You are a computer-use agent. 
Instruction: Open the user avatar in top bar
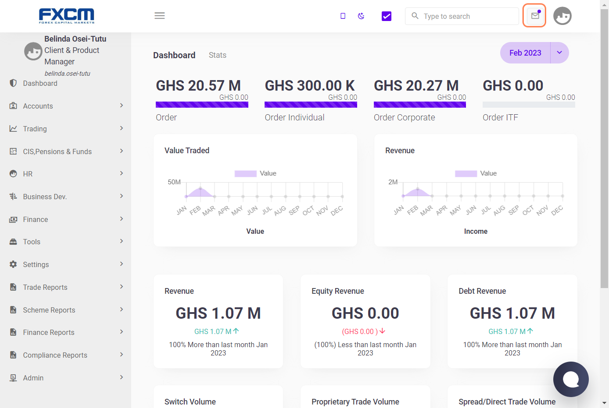[562, 16]
